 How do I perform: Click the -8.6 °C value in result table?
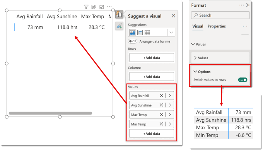point(243,135)
